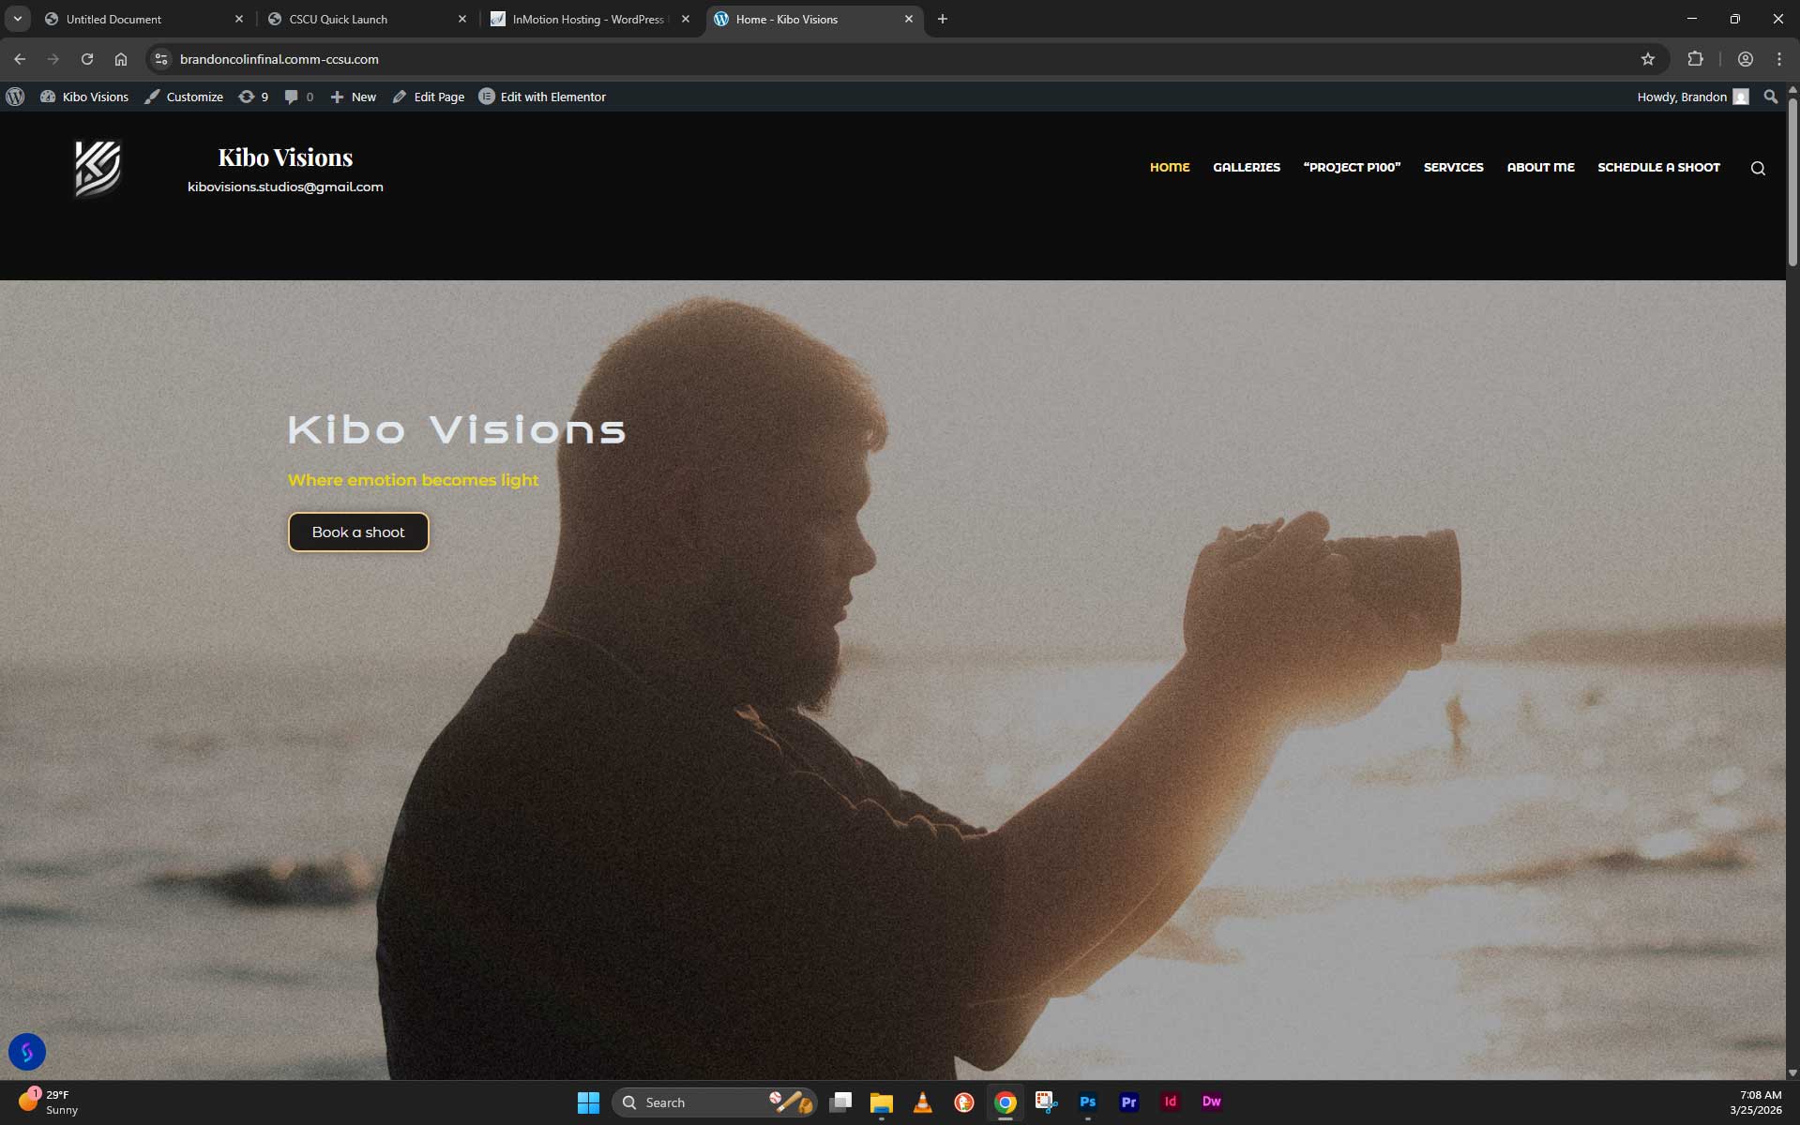Image resolution: width=1800 pixels, height=1125 pixels.
Task: Open InDesign from the taskbar
Action: (x=1170, y=1102)
